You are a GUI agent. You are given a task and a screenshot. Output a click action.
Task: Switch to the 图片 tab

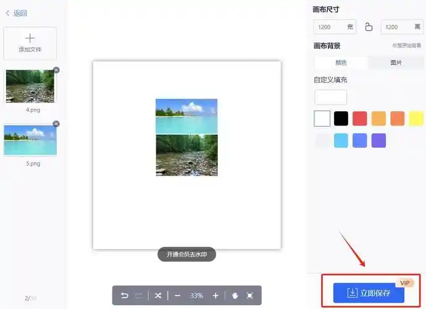(396, 62)
